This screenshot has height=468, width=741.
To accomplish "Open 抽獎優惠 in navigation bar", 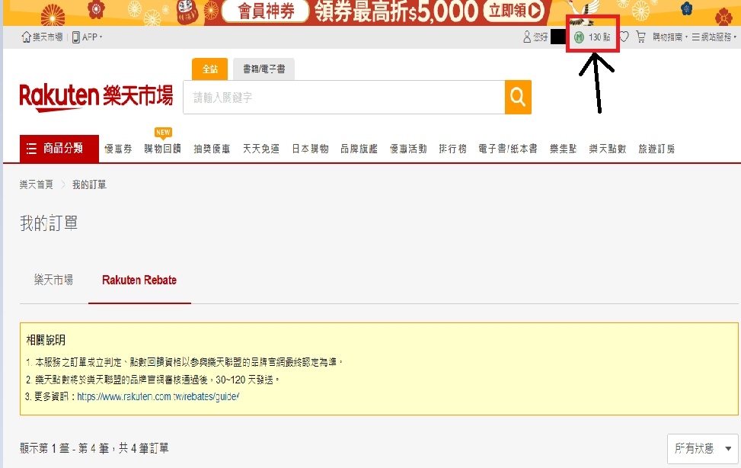I will click(x=212, y=149).
